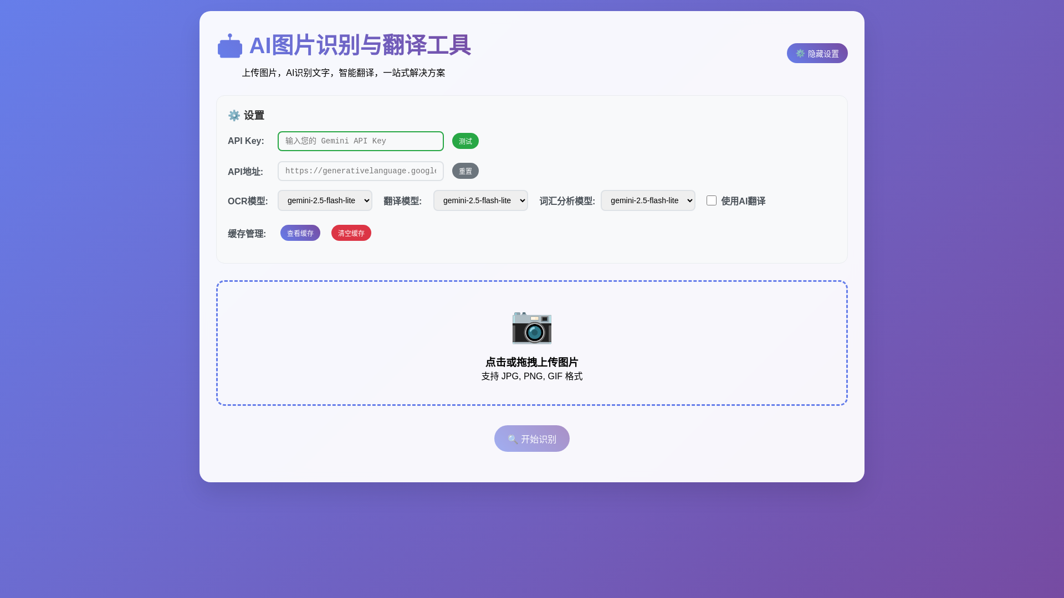Reset API address with 重置 button
The image size is (1064, 598).
click(x=465, y=171)
